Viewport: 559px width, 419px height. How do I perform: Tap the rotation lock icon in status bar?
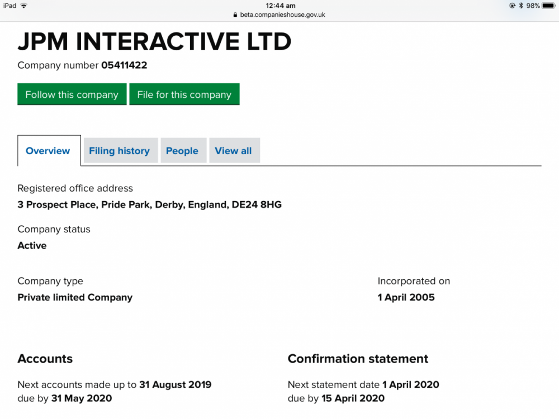(512, 6)
